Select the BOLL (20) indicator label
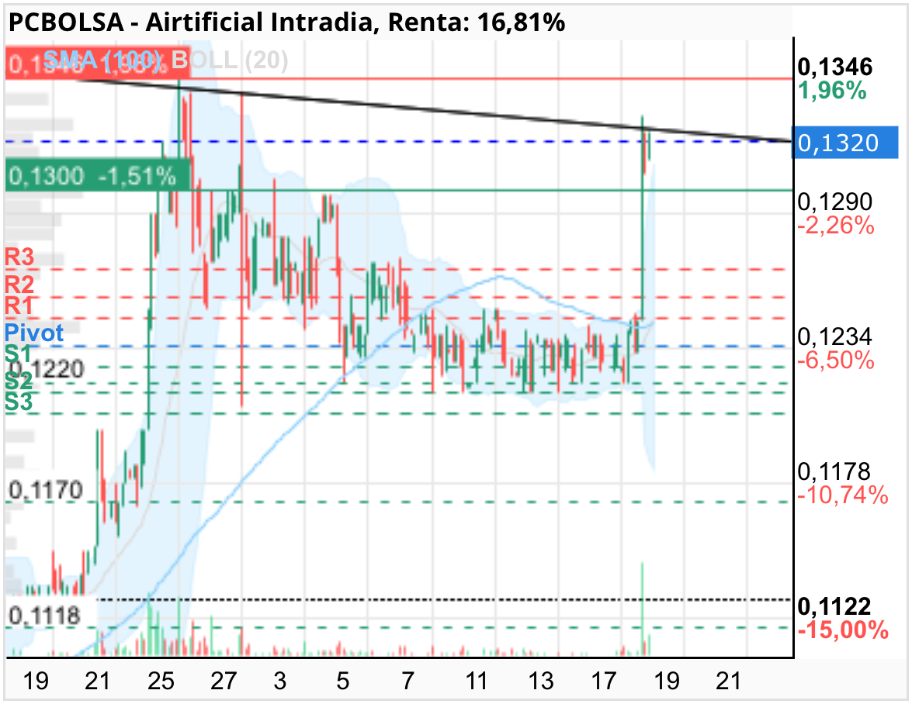This screenshot has height=704, width=912. (x=230, y=59)
